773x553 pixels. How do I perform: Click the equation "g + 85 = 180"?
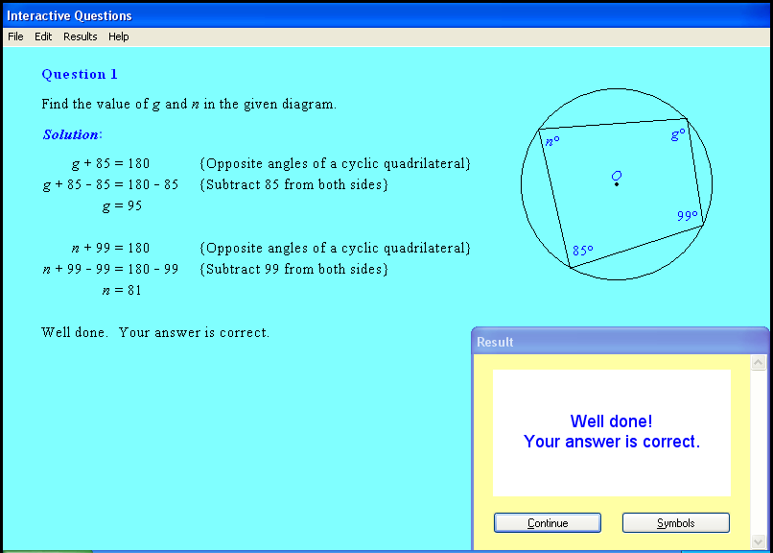(110, 163)
